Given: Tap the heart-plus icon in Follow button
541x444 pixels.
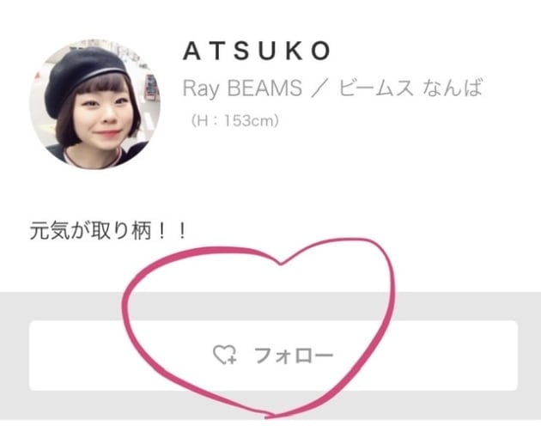Looking at the screenshot, I should coord(224,355).
